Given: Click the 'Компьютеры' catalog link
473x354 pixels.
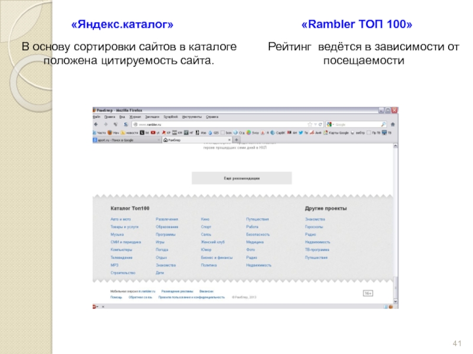Looking at the screenshot, I should coord(121,250).
